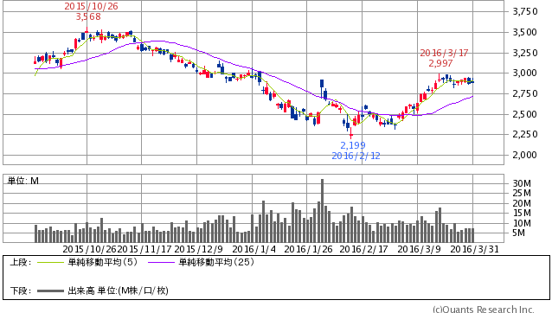Click the 2015/11/17 x-axis date label
Screen dimensions: 552x313
(144, 249)
